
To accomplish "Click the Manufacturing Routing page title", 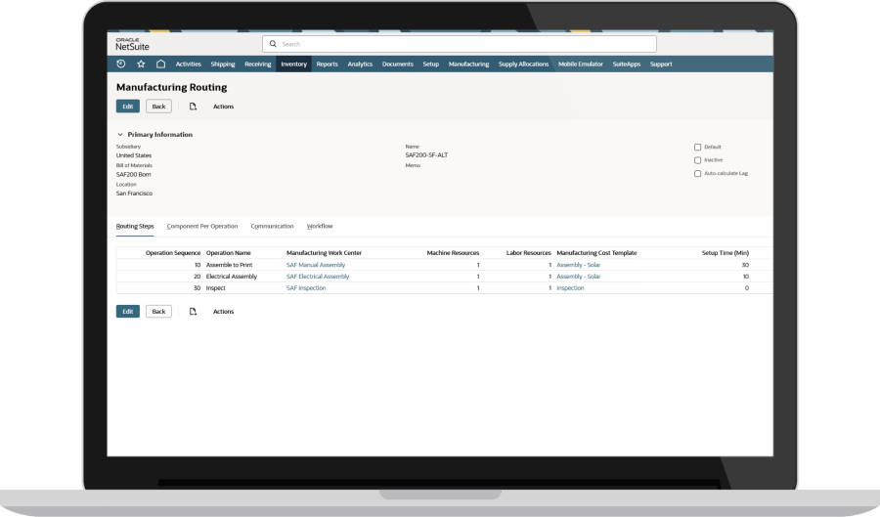I will click(172, 88).
